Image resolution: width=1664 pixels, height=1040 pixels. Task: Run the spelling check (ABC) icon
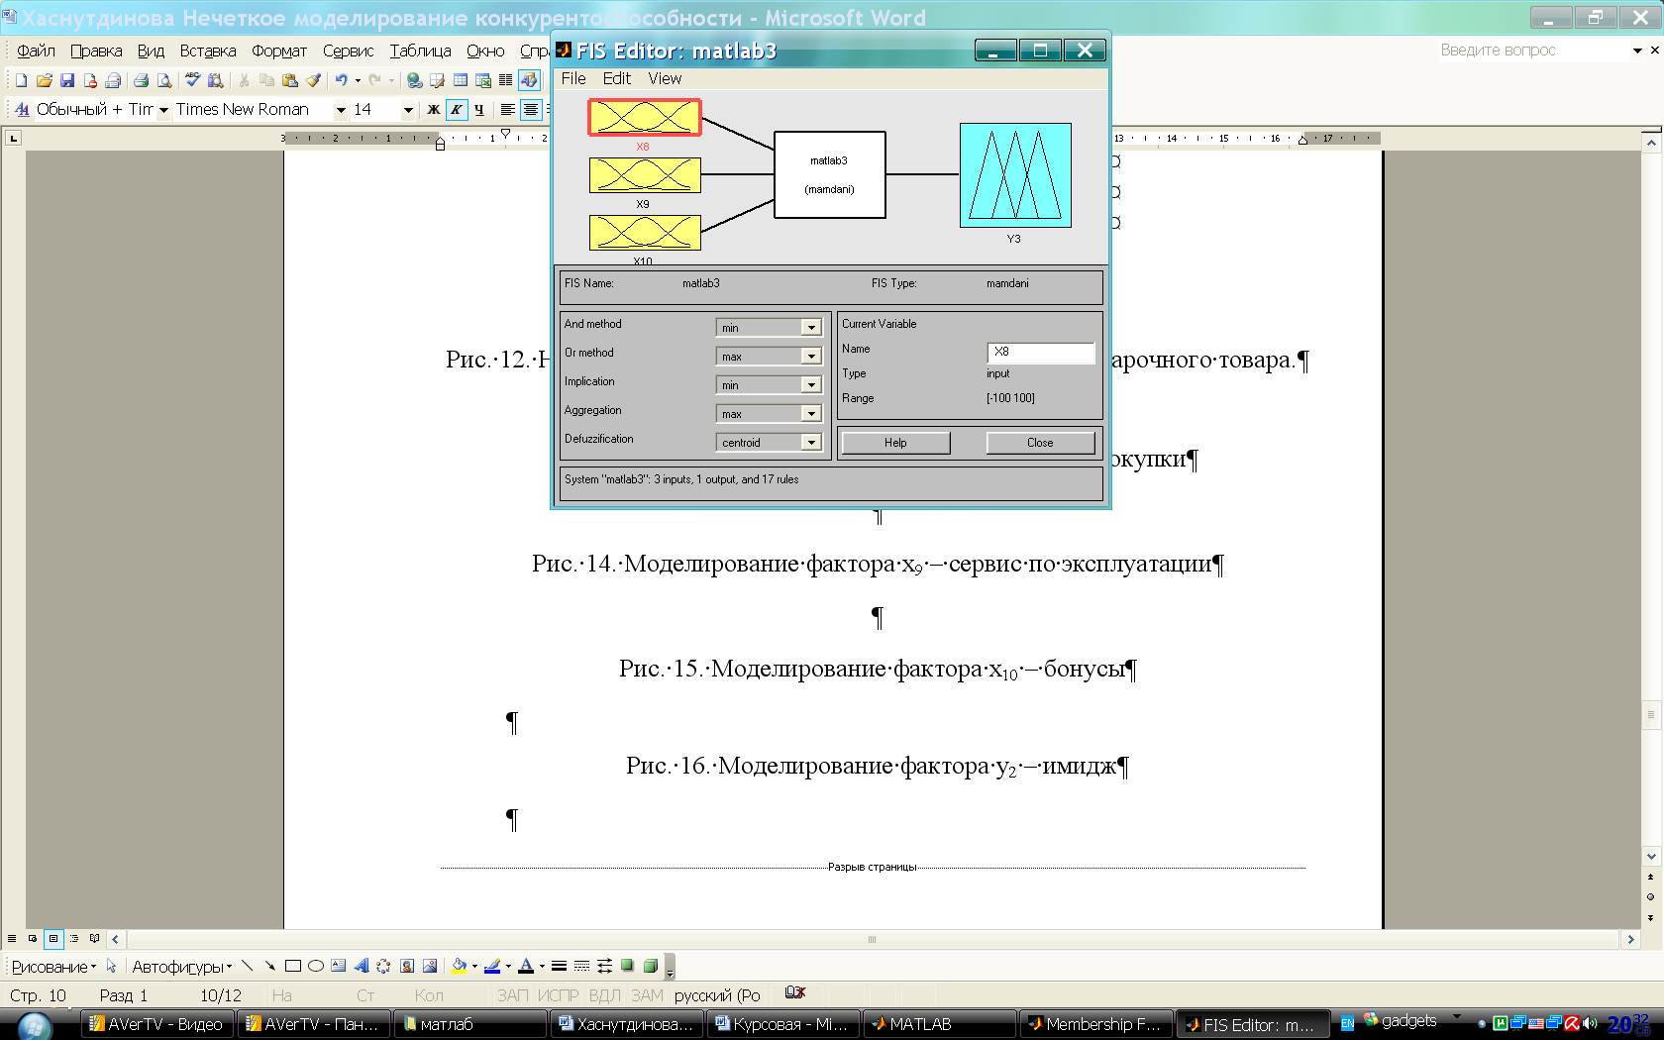(x=193, y=80)
